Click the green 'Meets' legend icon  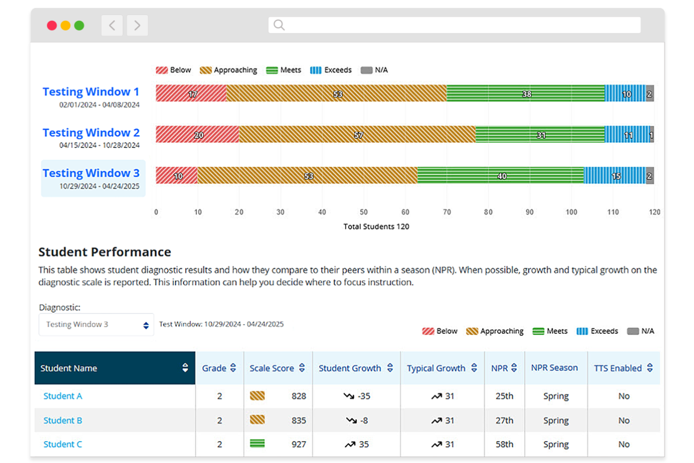[x=271, y=70]
